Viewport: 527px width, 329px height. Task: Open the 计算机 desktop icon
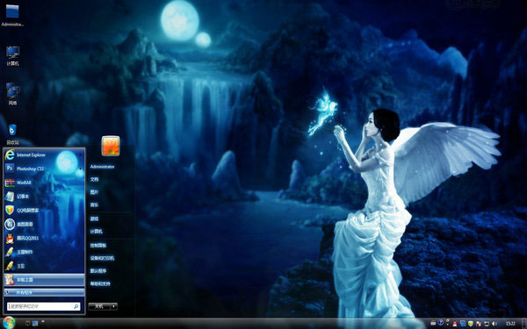tap(12, 55)
